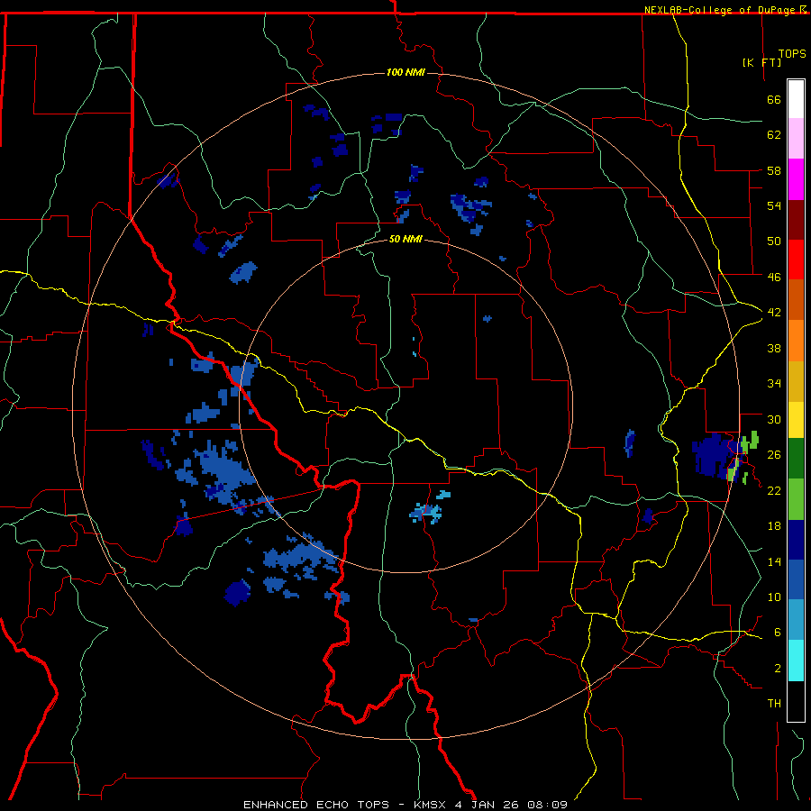Choose the cyan legend swatch
Image resolution: width=811 pixels, height=811 pixels.
(796, 661)
